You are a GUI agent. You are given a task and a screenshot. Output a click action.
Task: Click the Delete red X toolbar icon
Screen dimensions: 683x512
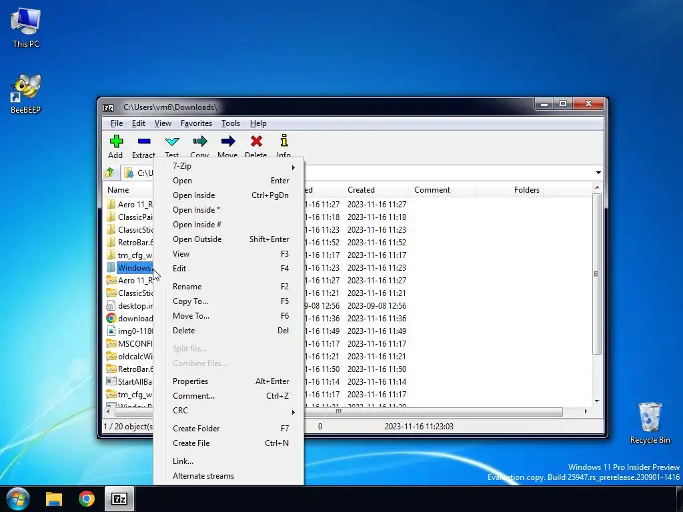click(x=256, y=141)
